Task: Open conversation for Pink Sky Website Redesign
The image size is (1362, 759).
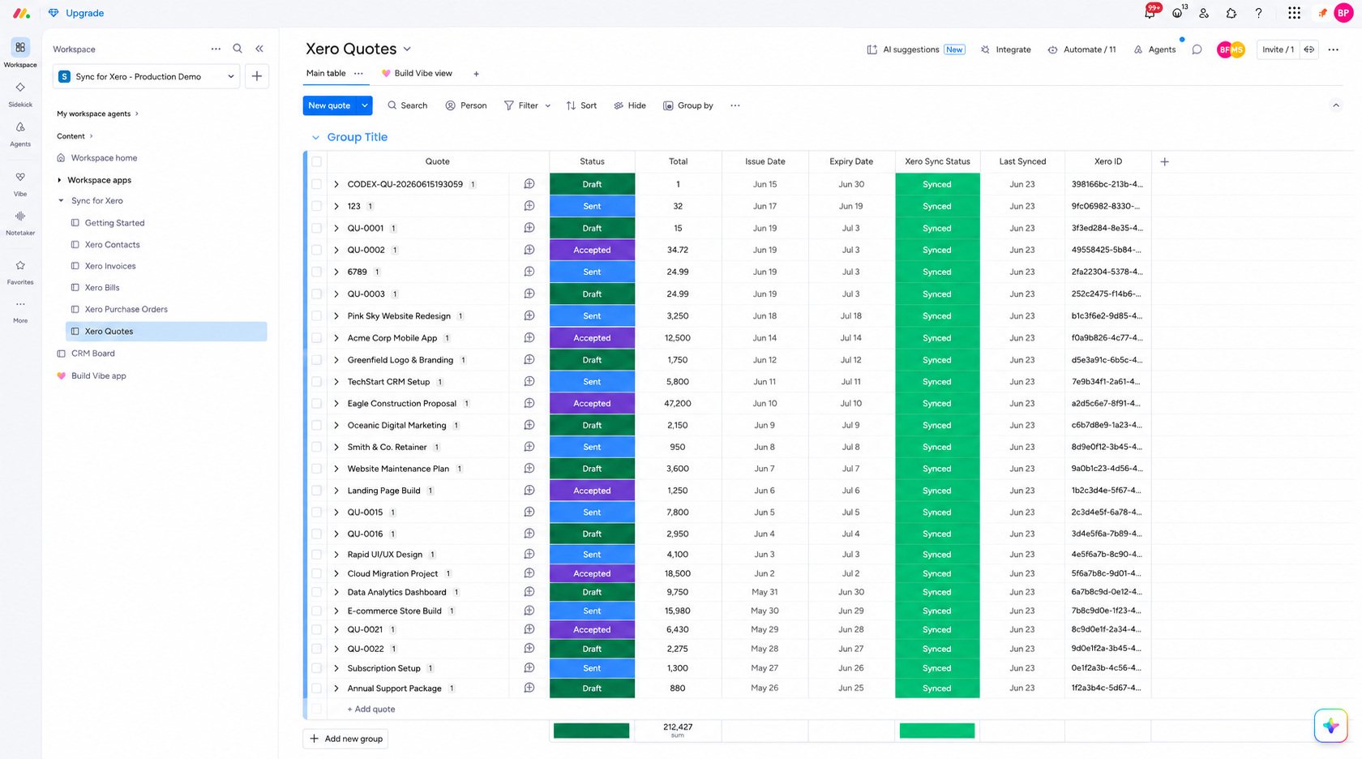Action: (529, 315)
